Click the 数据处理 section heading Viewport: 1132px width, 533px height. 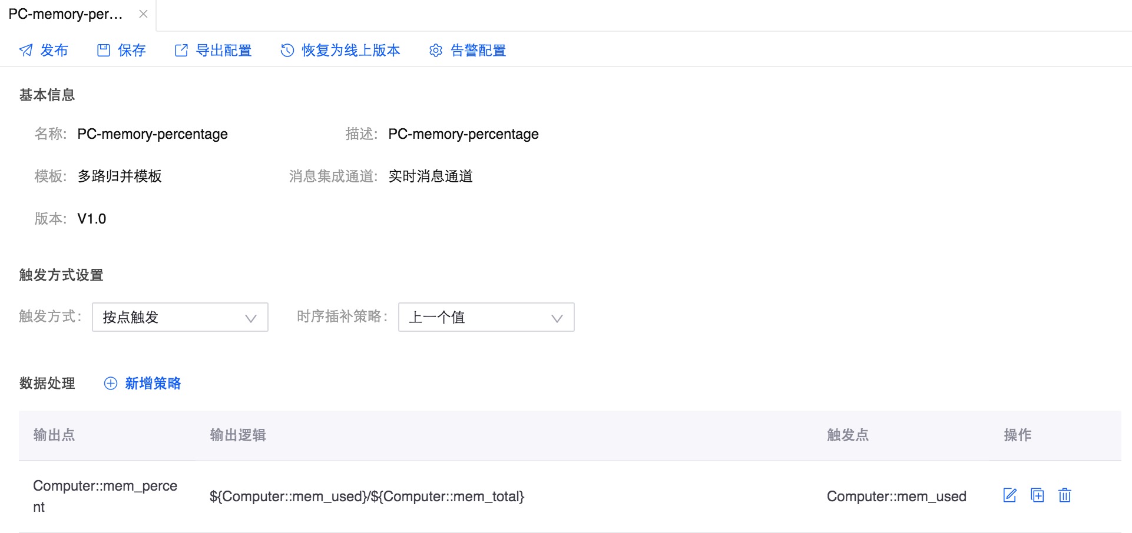point(47,384)
